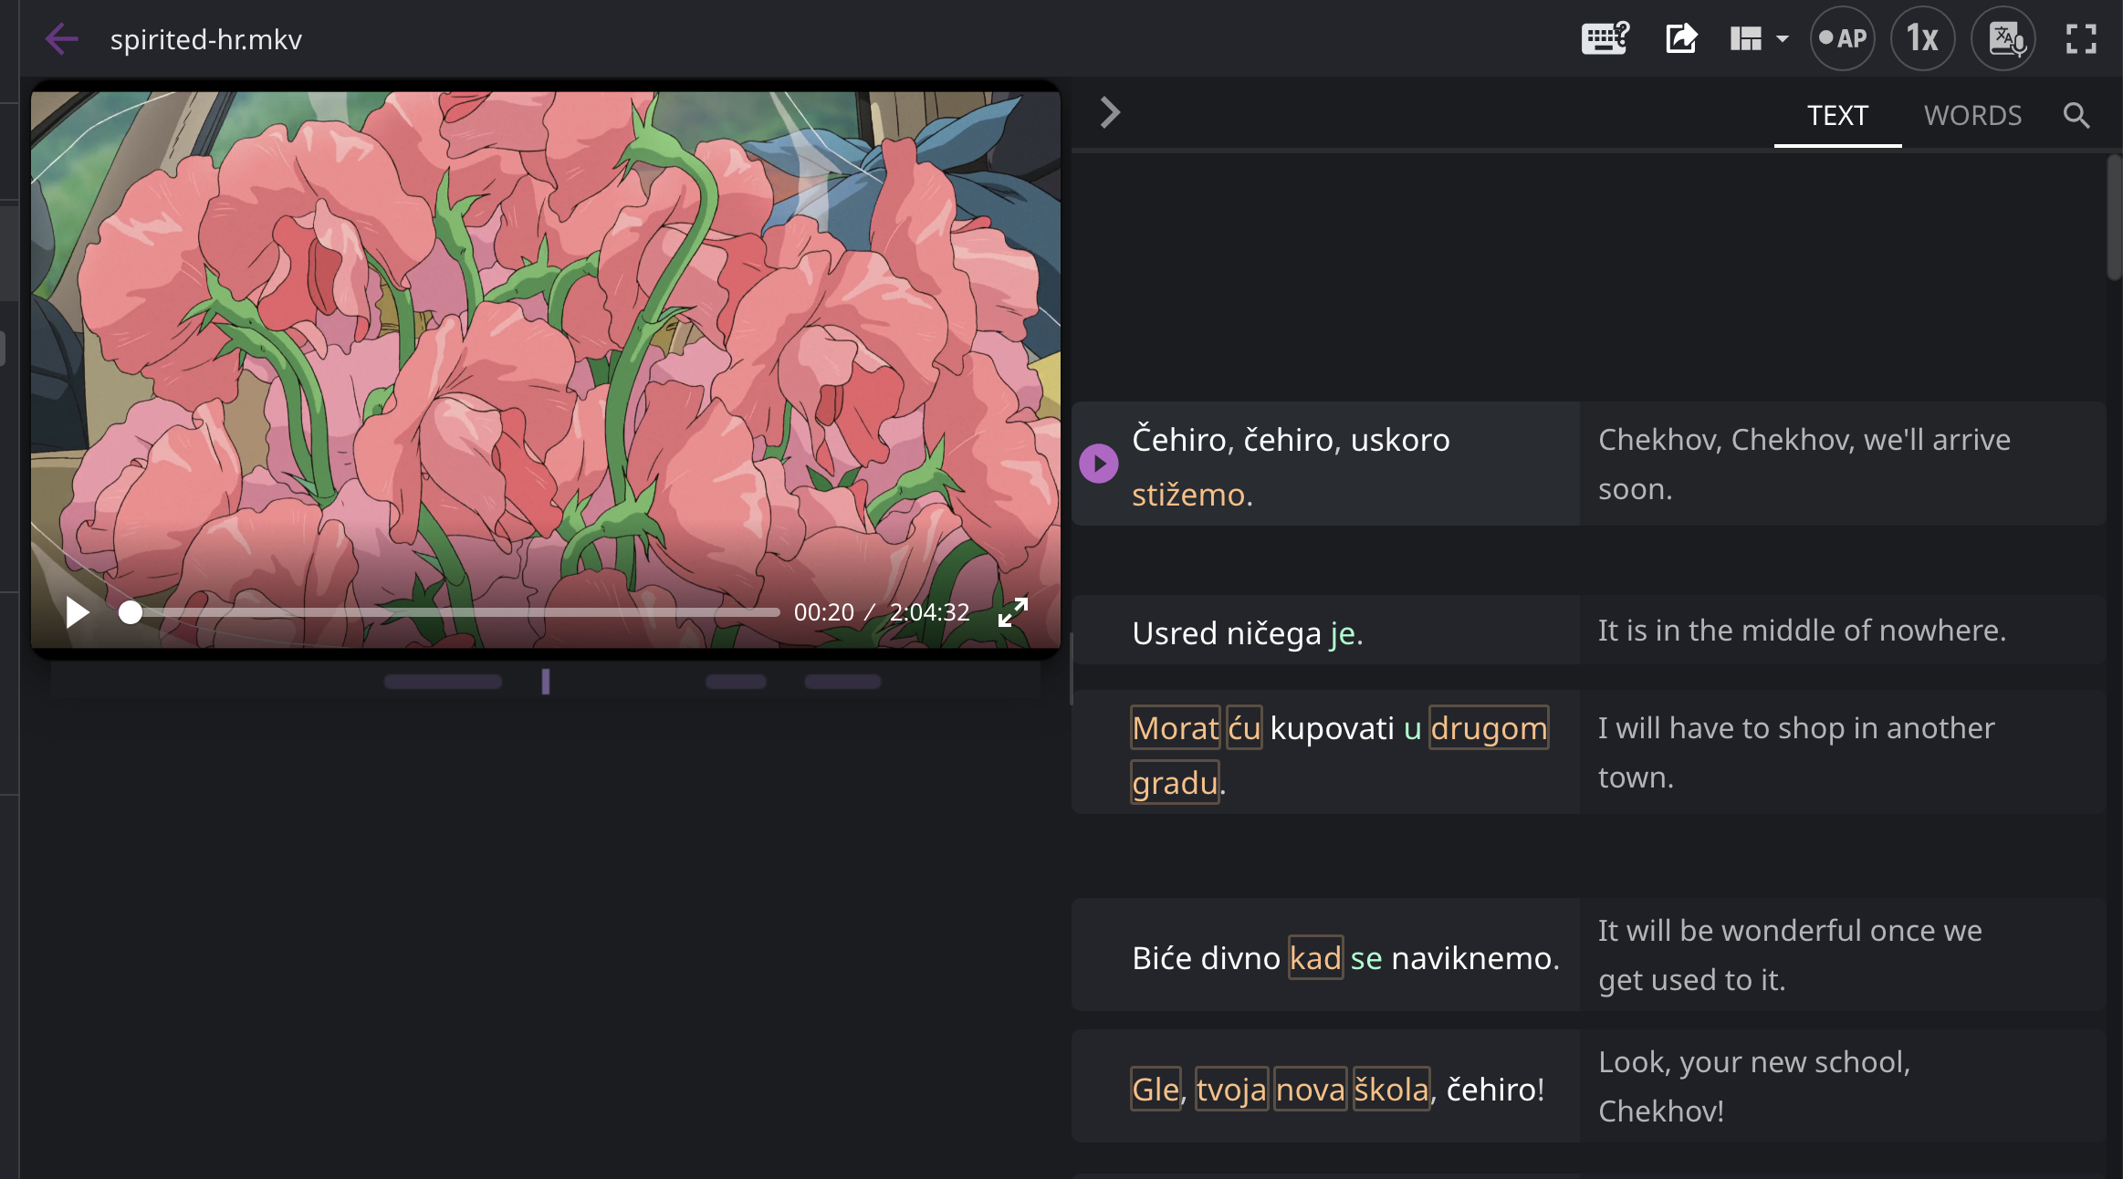Click the transcript panel scrollbar
The width and height of the screenshot is (2123, 1179).
pyautogui.click(x=2114, y=218)
